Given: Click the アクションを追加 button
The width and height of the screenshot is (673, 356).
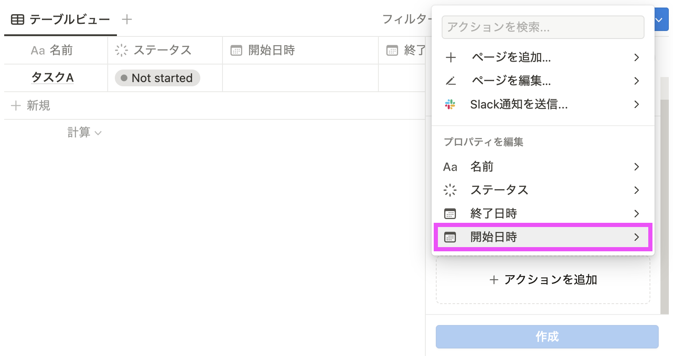Looking at the screenshot, I should [x=543, y=280].
